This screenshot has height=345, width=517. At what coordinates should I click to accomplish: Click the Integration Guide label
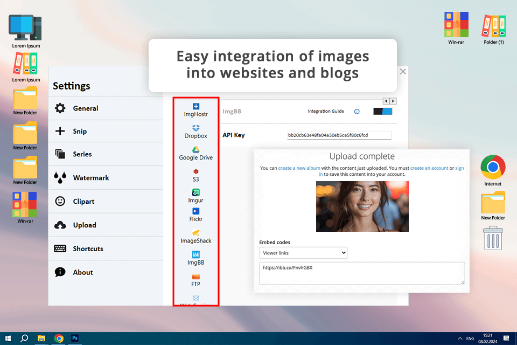(x=326, y=111)
